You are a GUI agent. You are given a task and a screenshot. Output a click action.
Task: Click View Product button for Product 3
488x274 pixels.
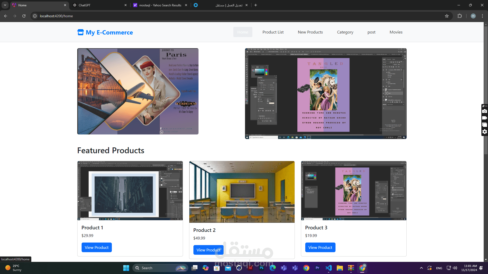pos(320,247)
